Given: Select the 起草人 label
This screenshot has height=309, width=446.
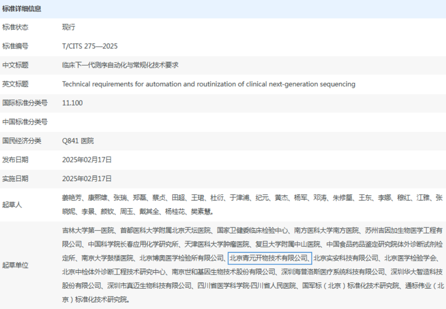Looking at the screenshot, I should (x=12, y=205).
